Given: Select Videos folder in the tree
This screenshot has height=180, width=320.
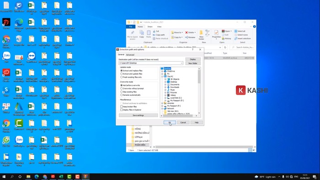Looking at the screenshot, I should click(x=173, y=95).
